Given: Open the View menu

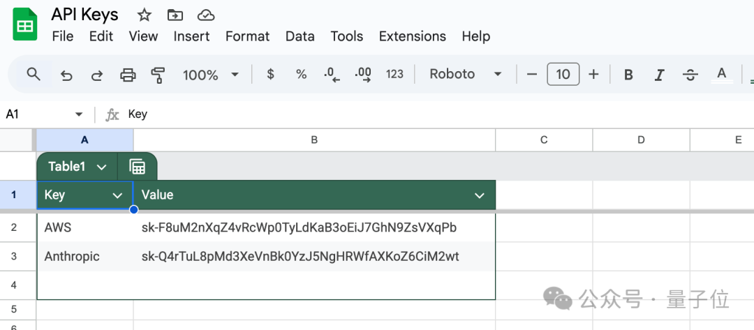Looking at the screenshot, I should (143, 36).
